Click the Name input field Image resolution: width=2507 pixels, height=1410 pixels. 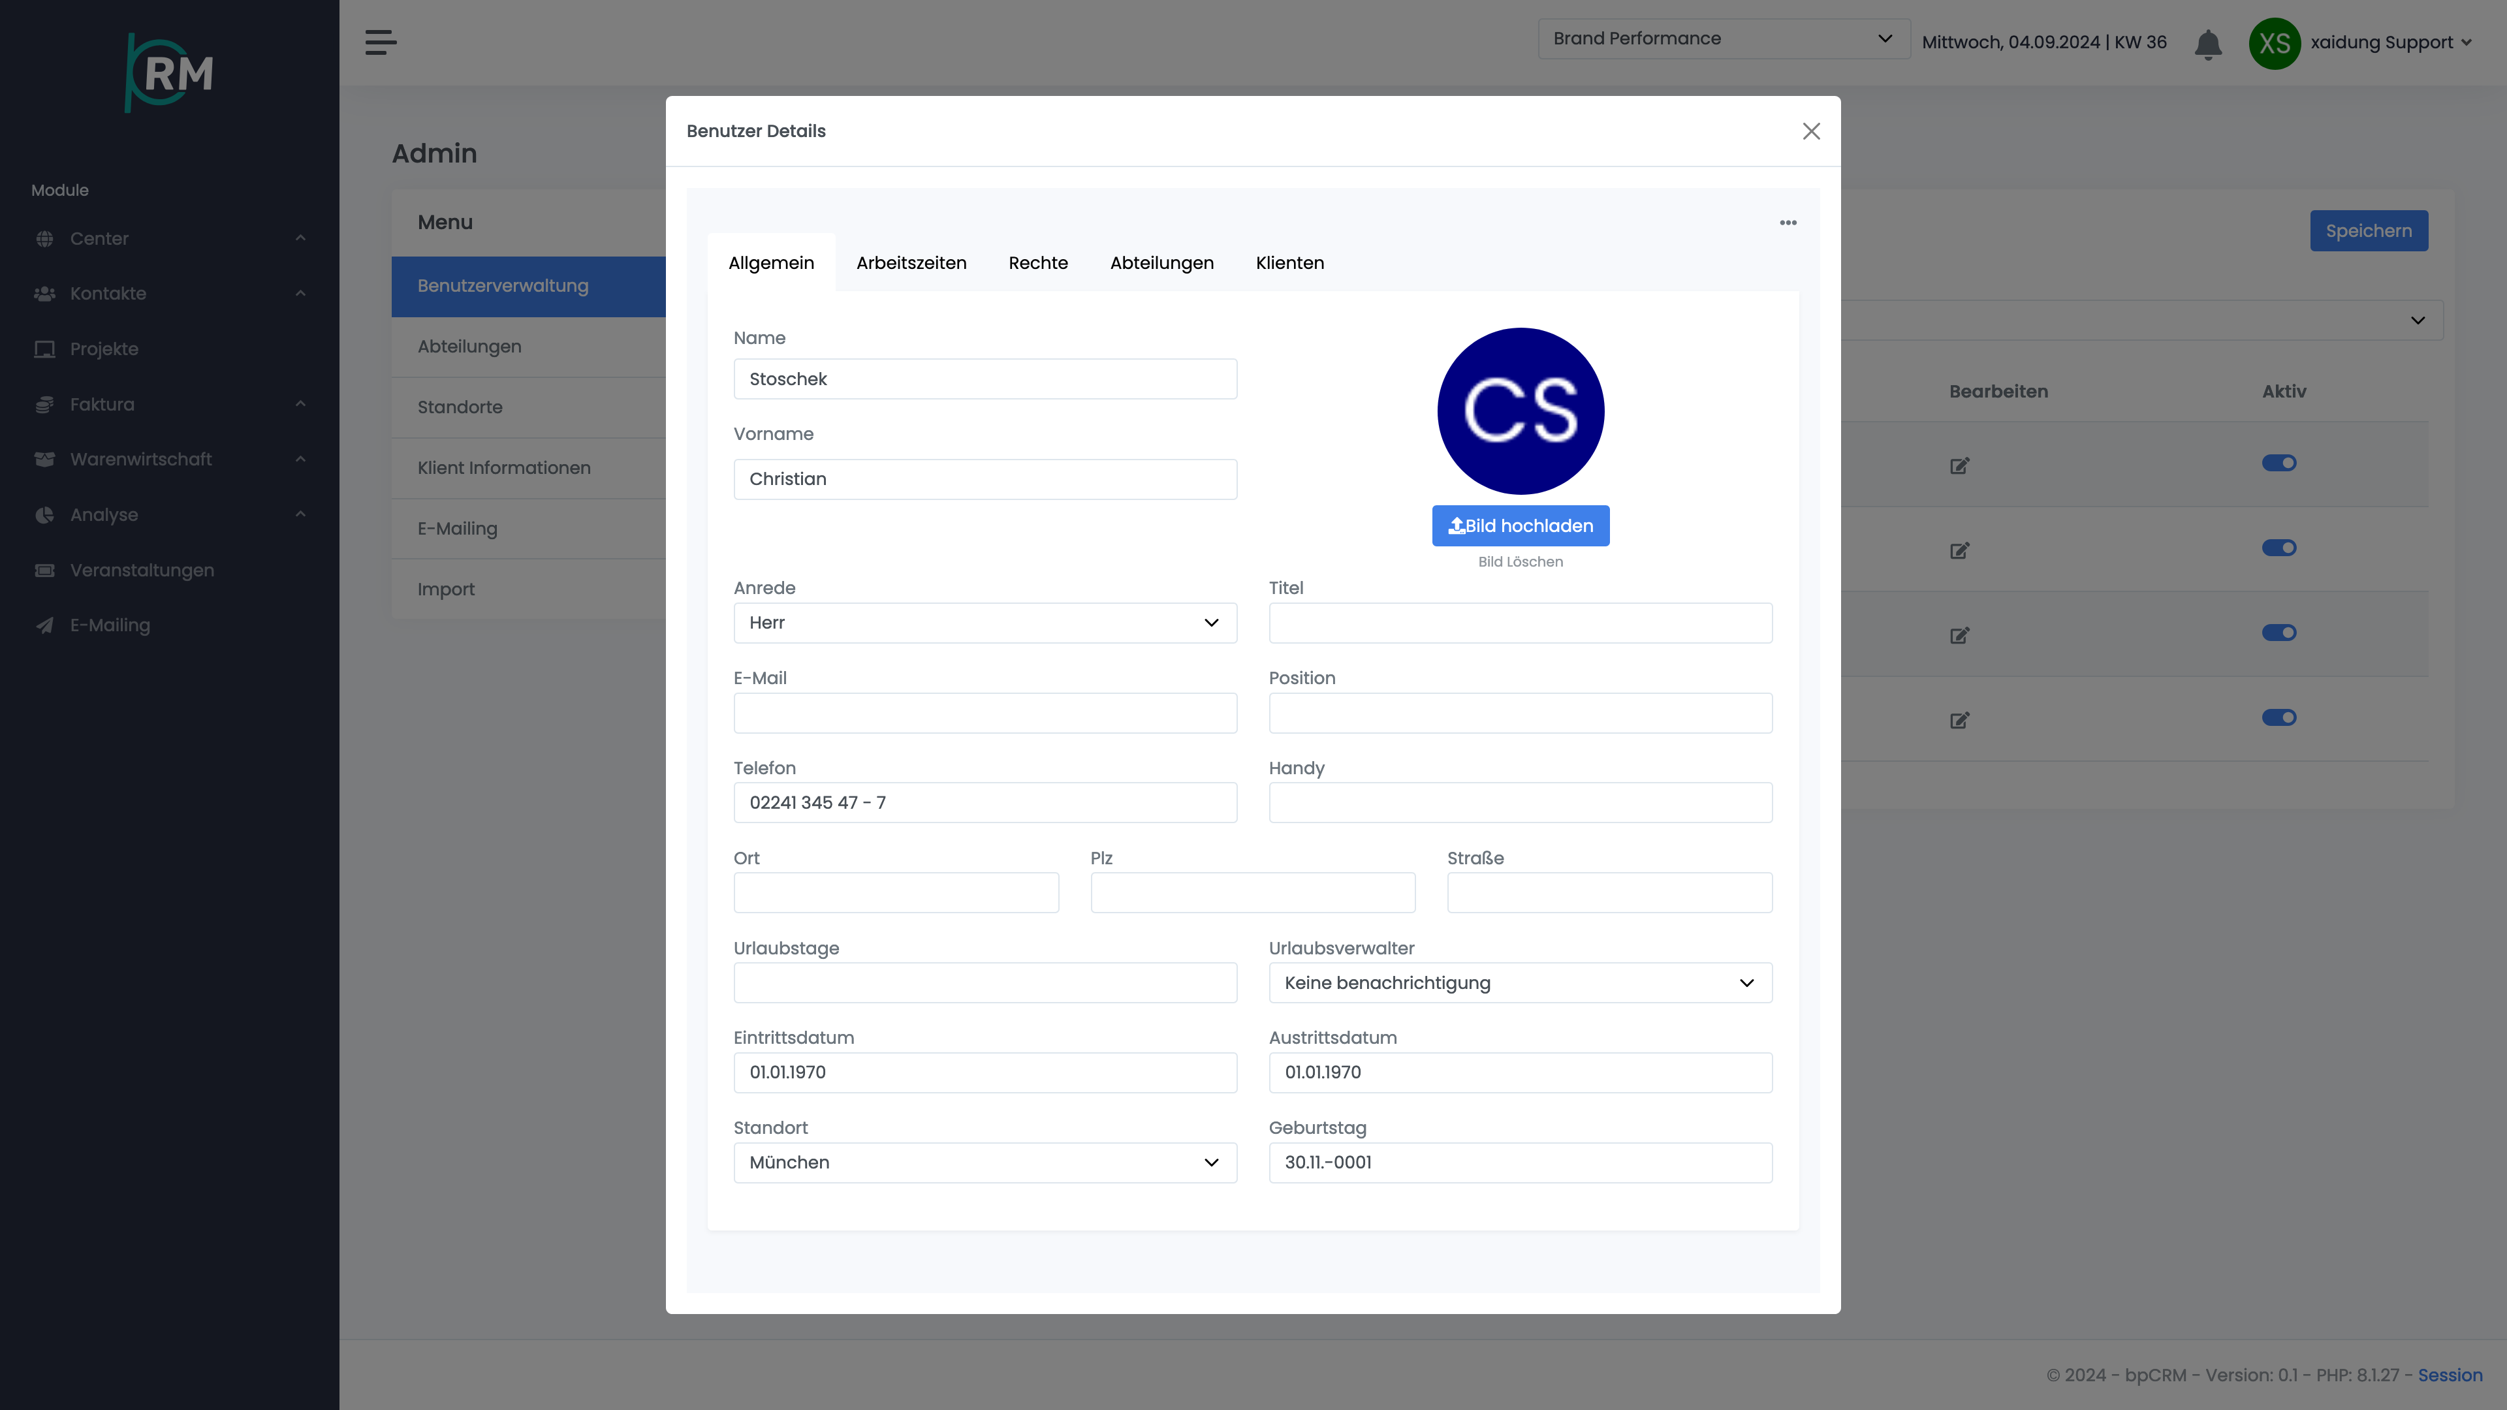[x=985, y=379]
